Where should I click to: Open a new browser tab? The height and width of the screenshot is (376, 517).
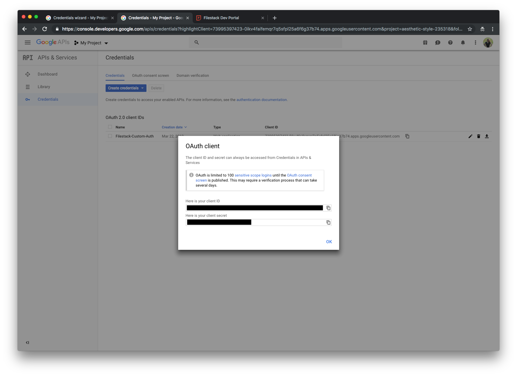point(275,18)
